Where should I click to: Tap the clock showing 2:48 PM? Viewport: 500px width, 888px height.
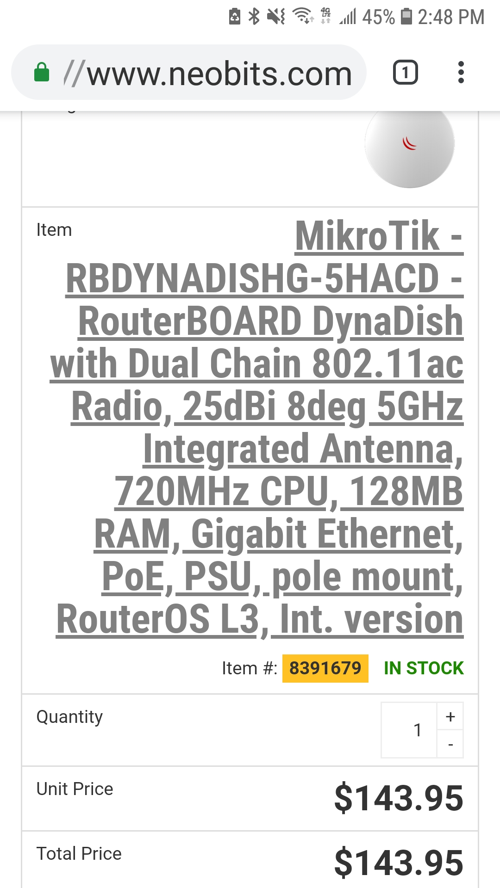point(450,17)
